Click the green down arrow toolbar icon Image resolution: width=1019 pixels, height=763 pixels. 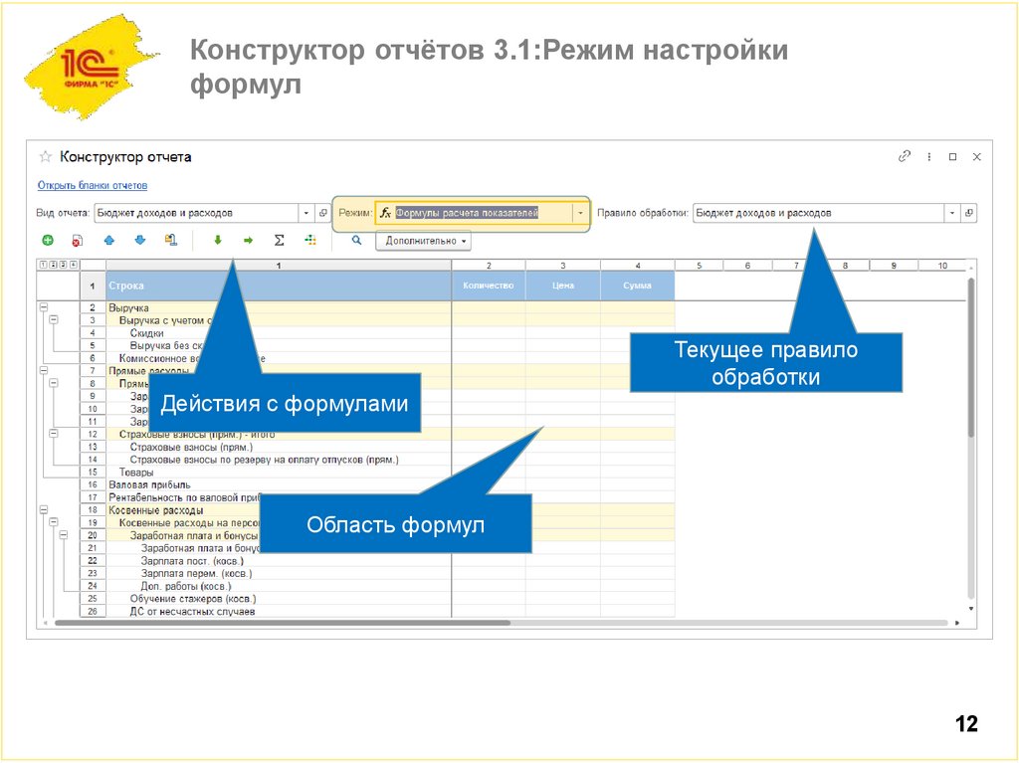218,240
